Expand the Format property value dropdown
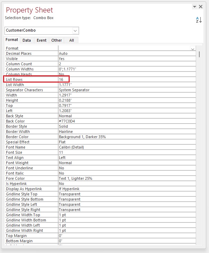Viewport: 209px width, 253px height. (193, 49)
